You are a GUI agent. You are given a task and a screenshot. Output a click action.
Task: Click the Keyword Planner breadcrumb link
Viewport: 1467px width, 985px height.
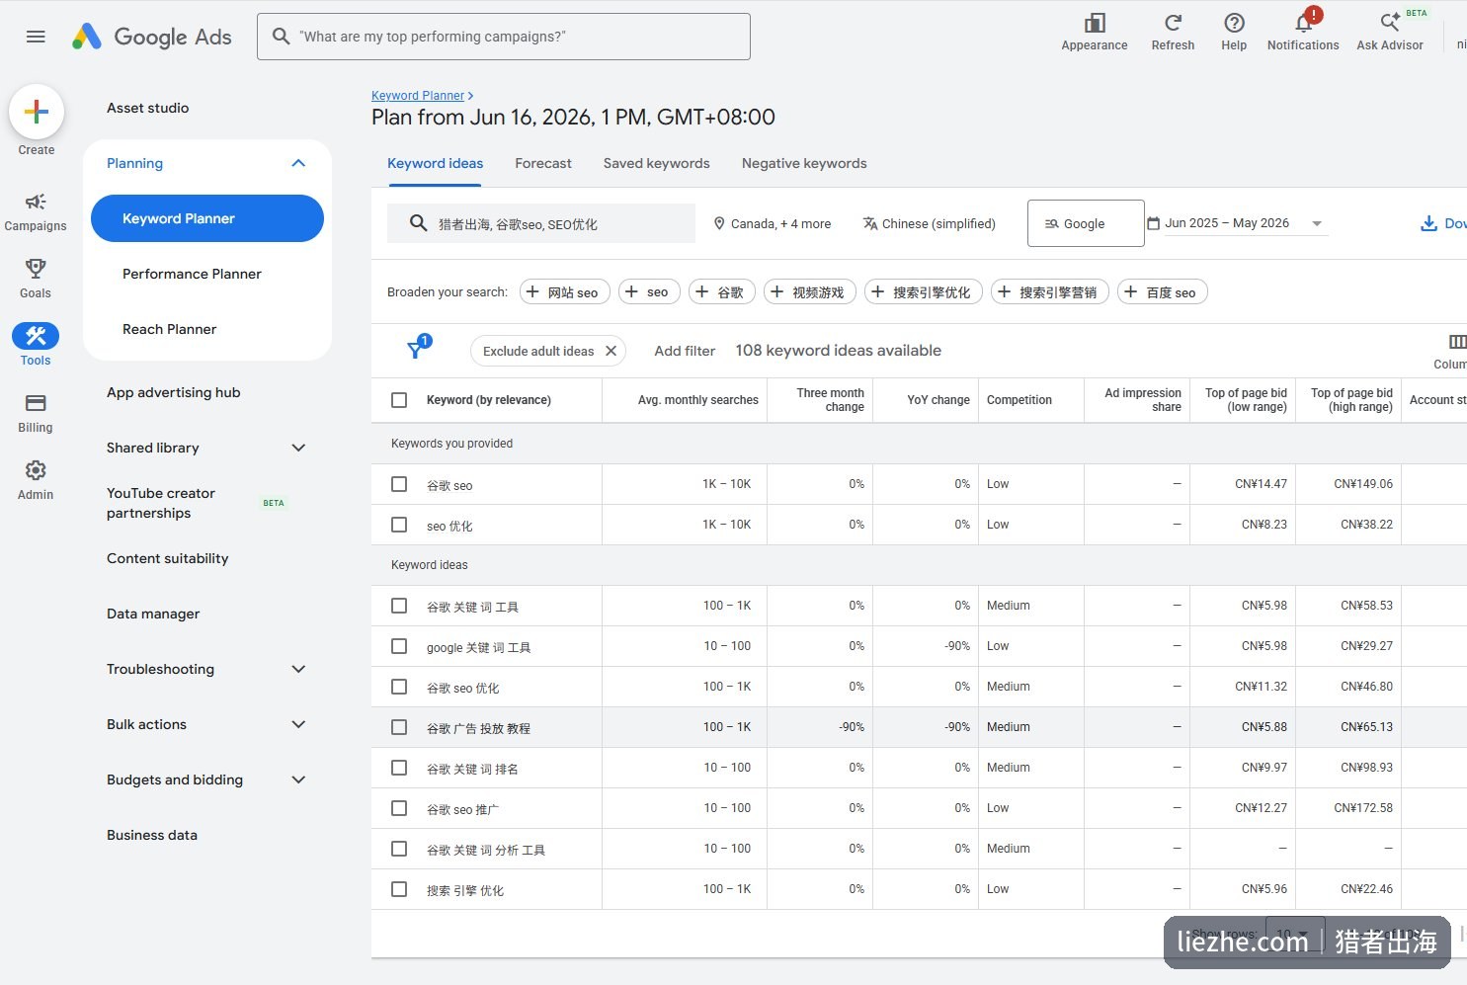pos(418,96)
